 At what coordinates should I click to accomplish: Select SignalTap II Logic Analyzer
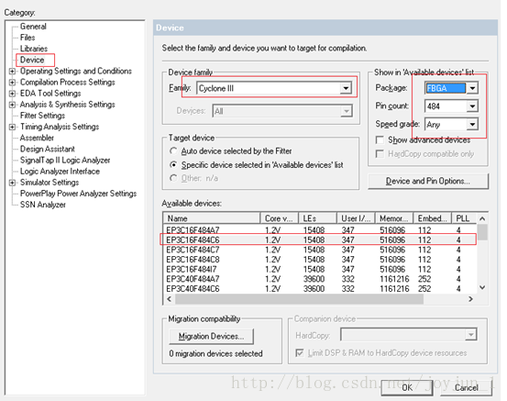tap(65, 161)
